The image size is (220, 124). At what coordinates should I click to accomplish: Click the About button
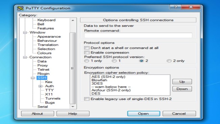37,113
